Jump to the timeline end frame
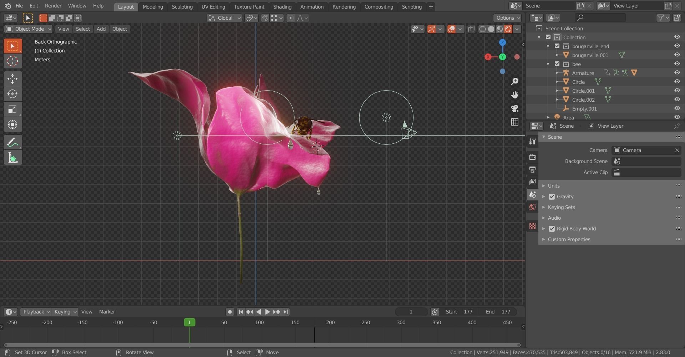Screen dimensions: 685x357 tap(285, 312)
